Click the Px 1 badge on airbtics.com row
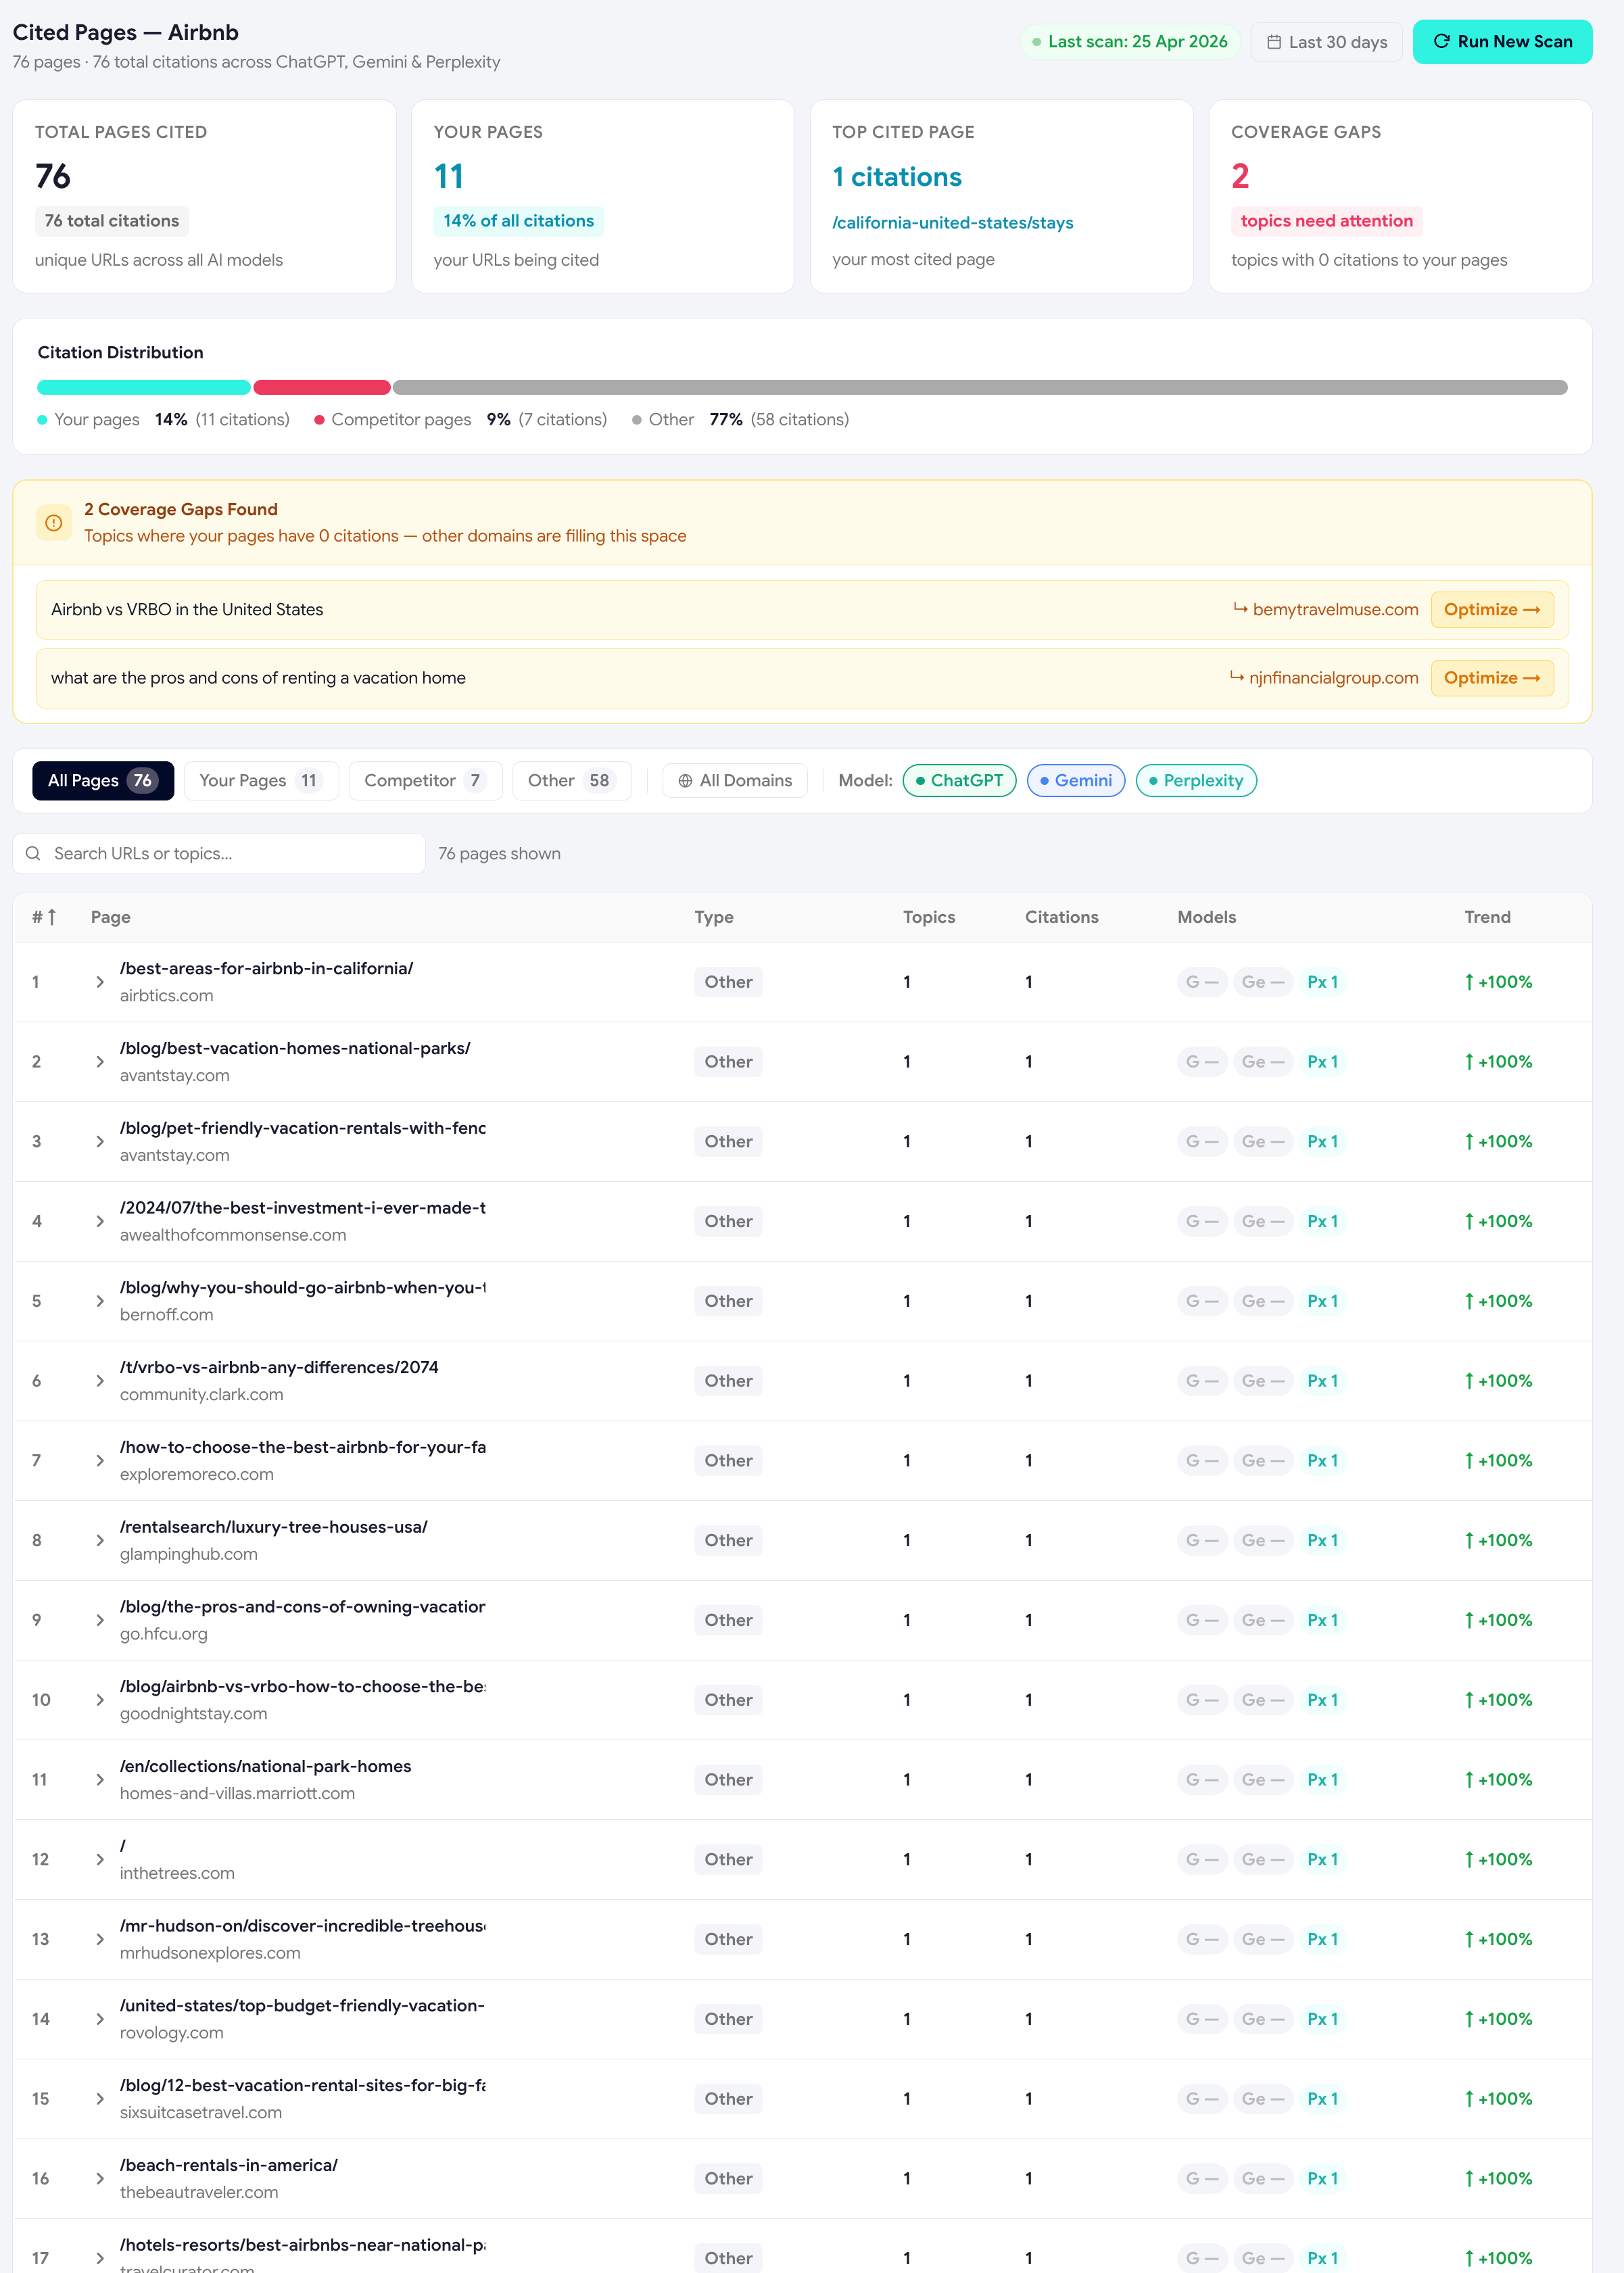Image resolution: width=1624 pixels, height=2273 pixels. [x=1322, y=982]
